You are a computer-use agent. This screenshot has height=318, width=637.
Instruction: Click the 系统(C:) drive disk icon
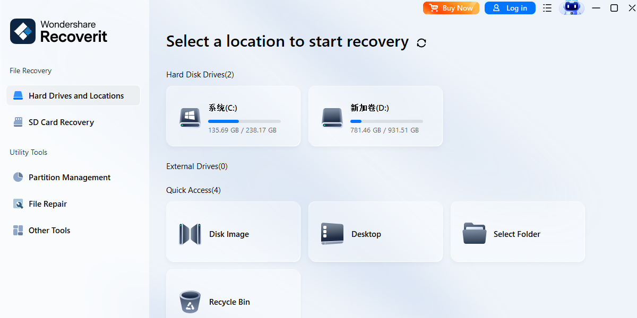[x=190, y=116]
